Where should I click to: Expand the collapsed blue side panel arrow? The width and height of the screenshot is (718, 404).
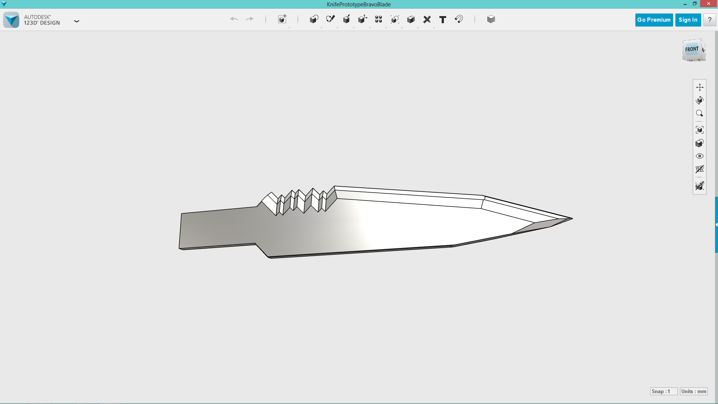pos(717,224)
